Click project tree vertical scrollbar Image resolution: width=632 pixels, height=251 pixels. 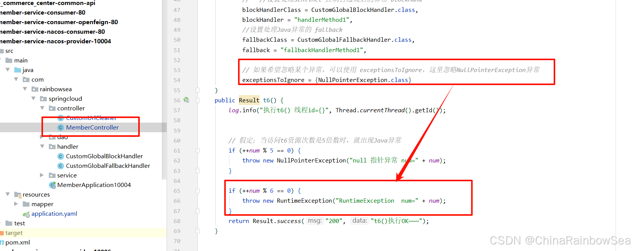(x=164, y=89)
